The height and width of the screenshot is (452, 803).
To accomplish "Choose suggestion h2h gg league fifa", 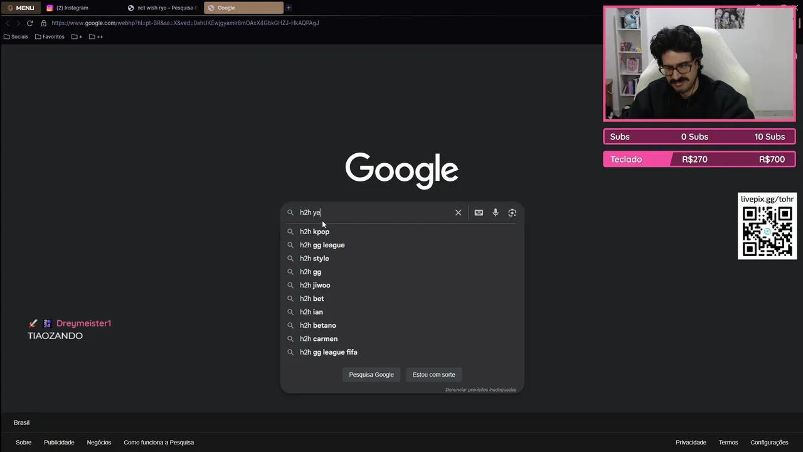I will 401,352.
